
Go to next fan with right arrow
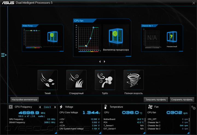pyautogui.click(x=105, y=61)
